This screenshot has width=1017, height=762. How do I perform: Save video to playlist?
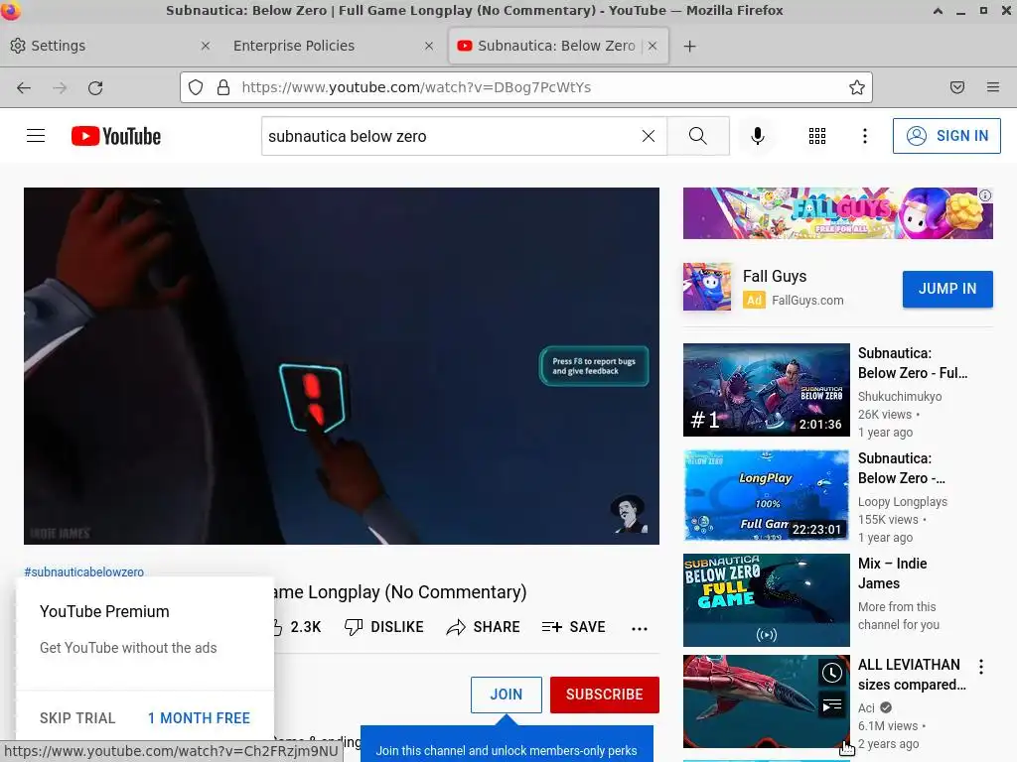click(x=573, y=627)
